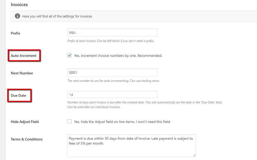Image resolution: width=257 pixels, height=160 pixels.
Task: Select the highlighted Auto Increment label
Action: click(23, 55)
